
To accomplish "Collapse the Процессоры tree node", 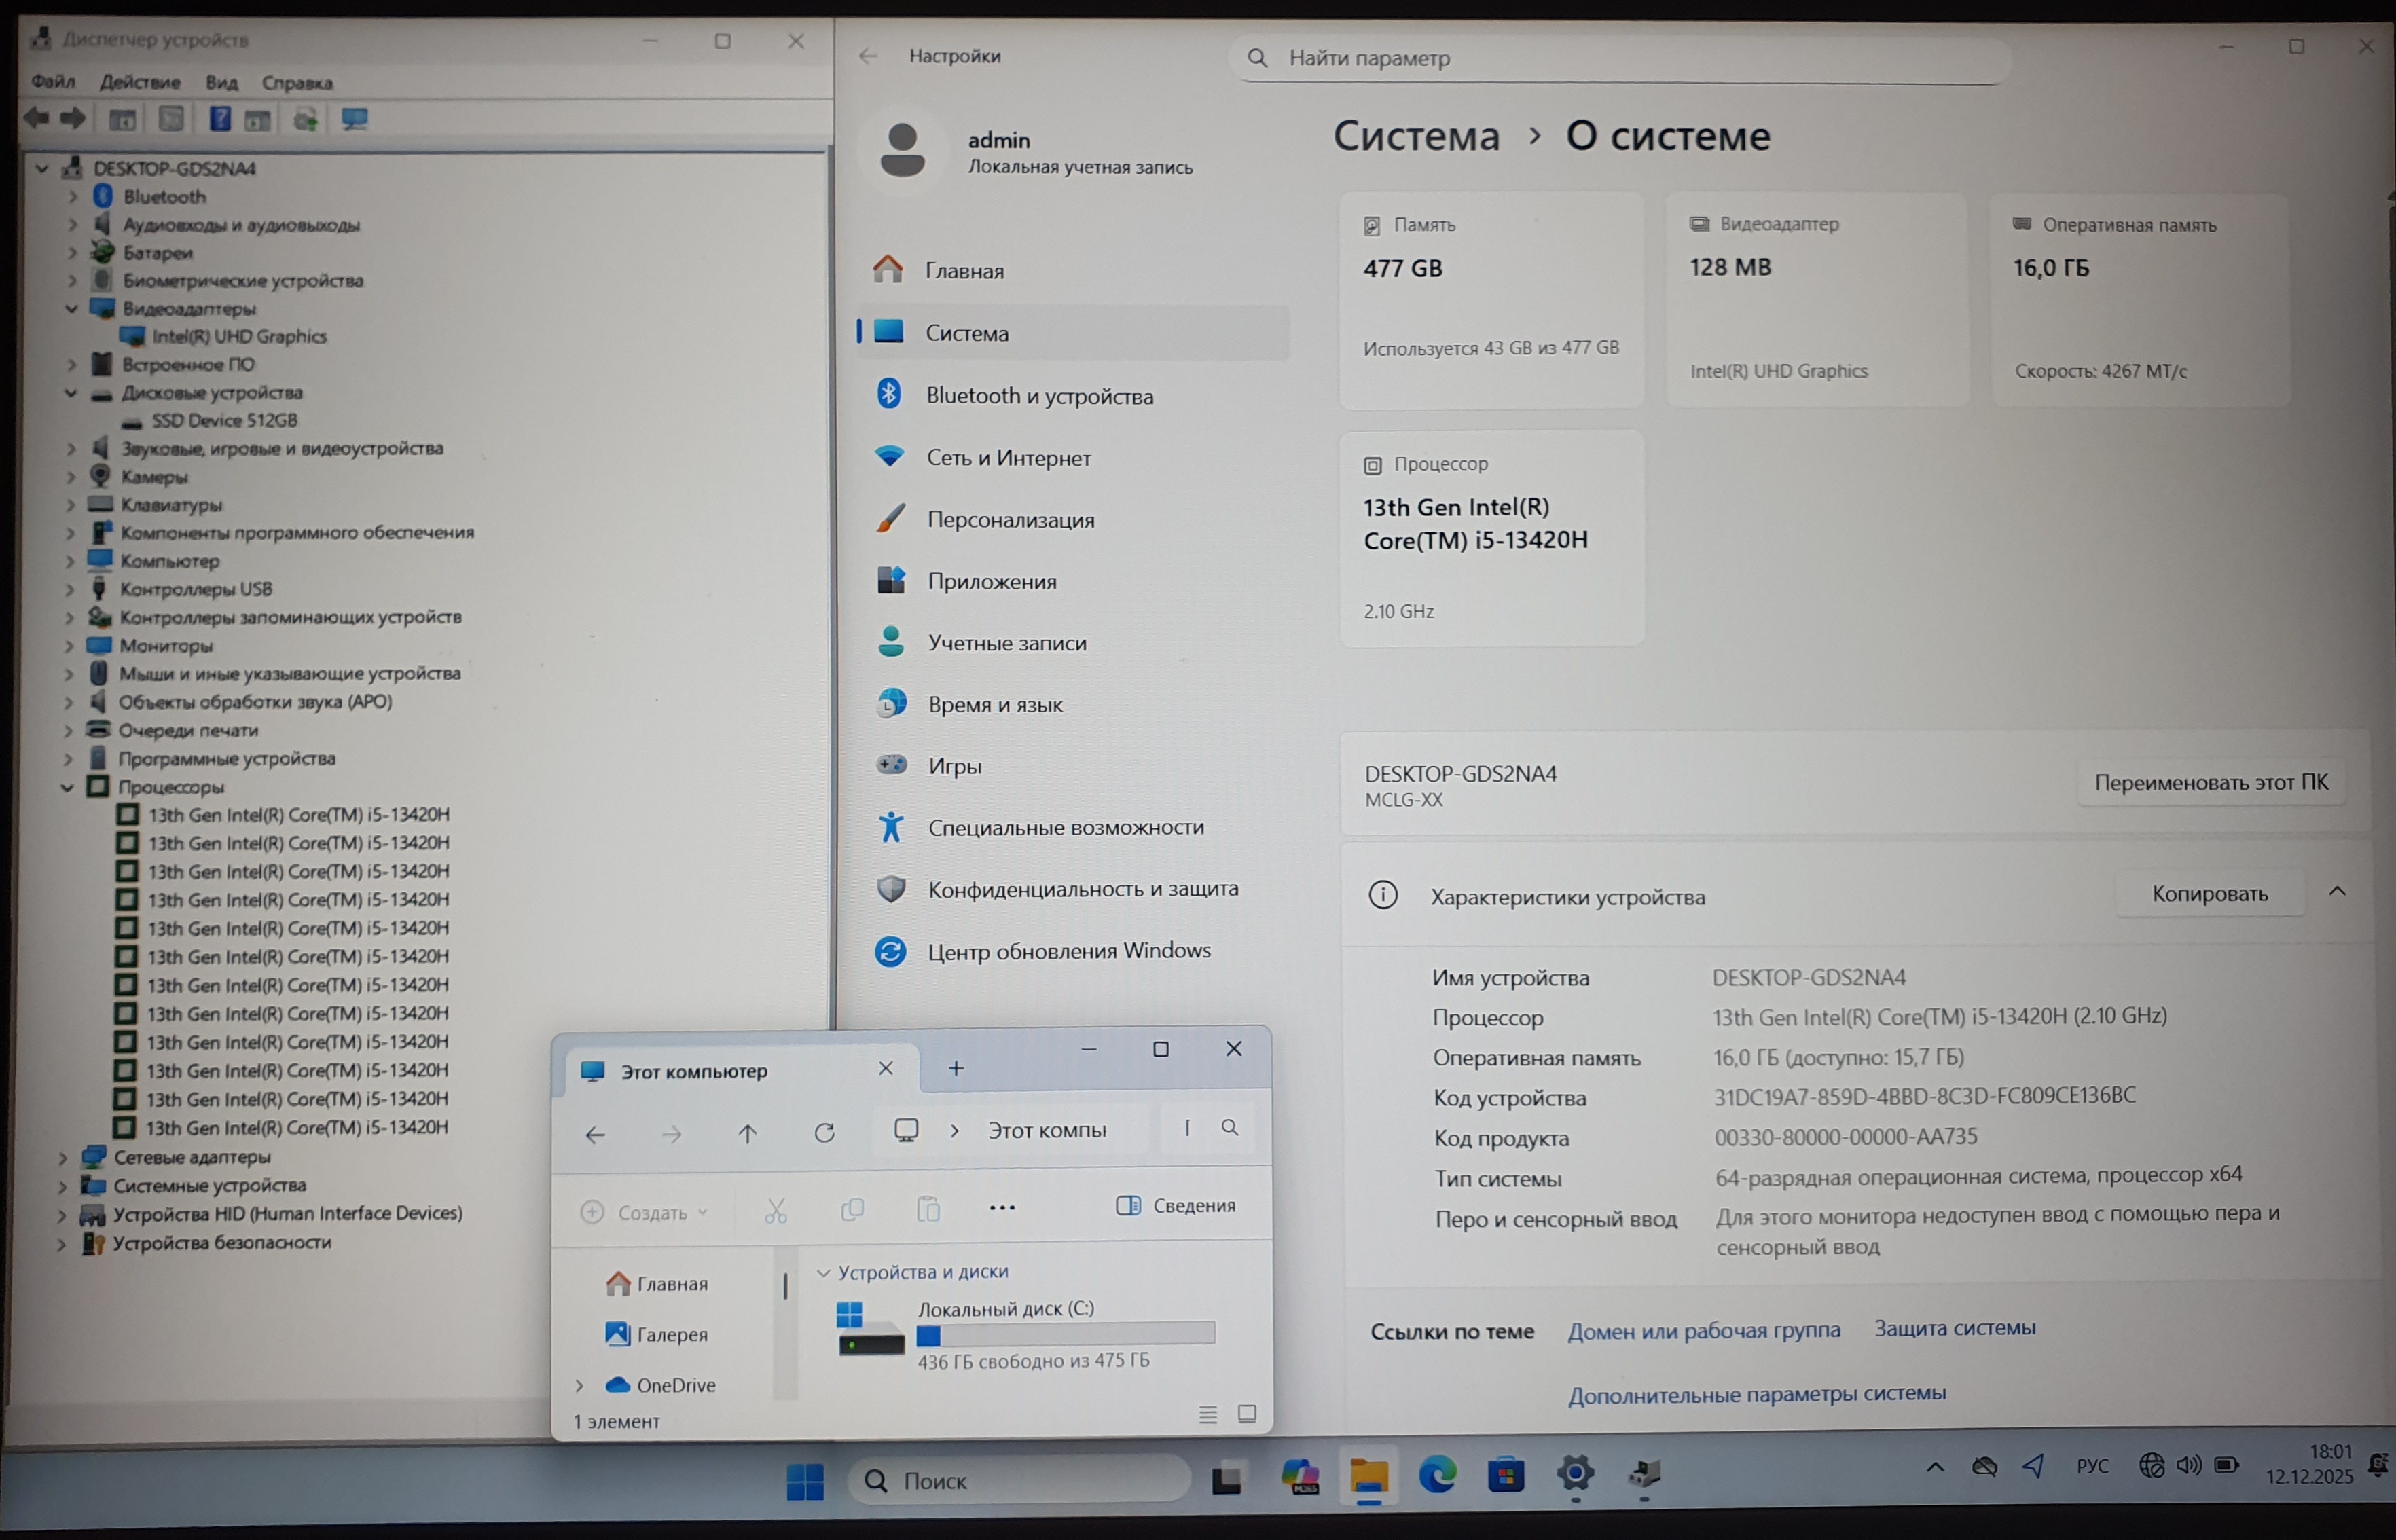I will click(x=67, y=788).
